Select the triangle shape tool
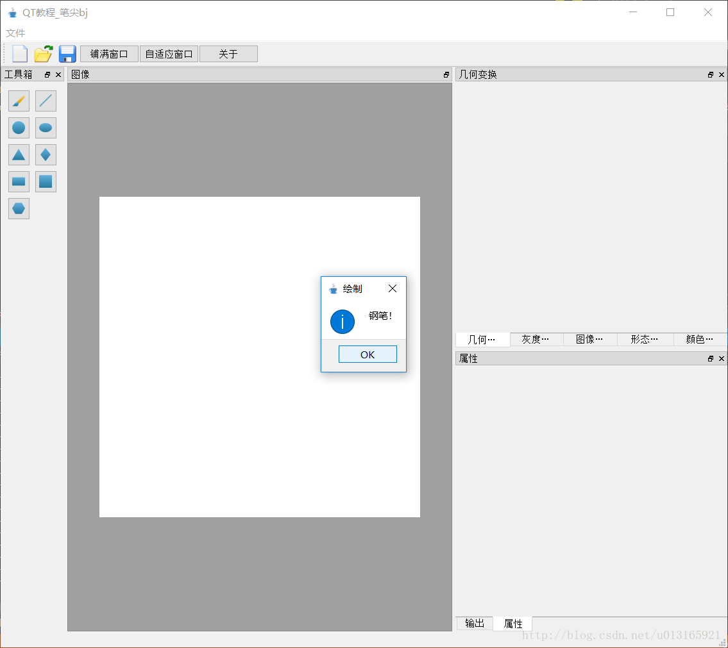 pyautogui.click(x=19, y=154)
